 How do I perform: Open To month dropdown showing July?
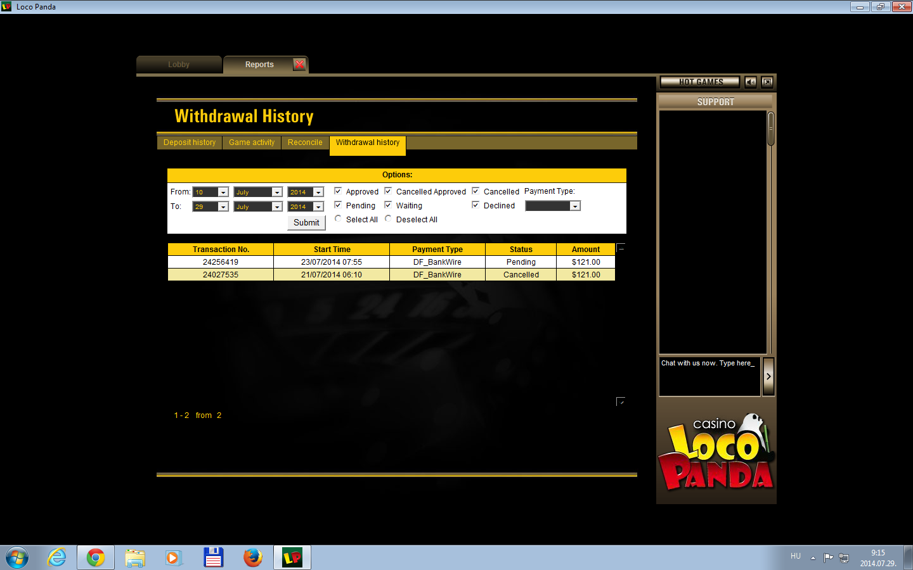coord(258,206)
